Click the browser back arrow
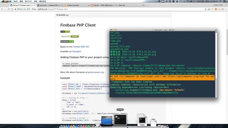 tap(2, 9)
